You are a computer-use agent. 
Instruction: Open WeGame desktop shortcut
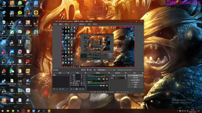[x=4, y=91]
